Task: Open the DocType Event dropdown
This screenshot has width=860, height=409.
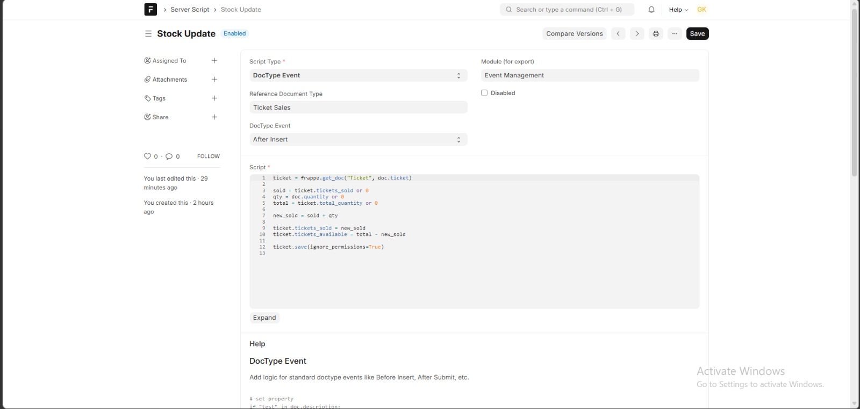Action: tap(359, 139)
